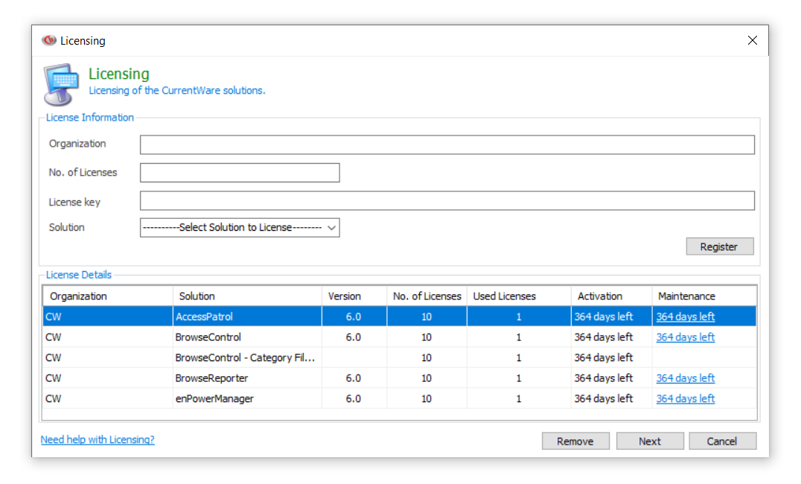Click version 6.0 in the enPowerManager row
The width and height of the screenshot is (801, 484).
click(353, 398)
